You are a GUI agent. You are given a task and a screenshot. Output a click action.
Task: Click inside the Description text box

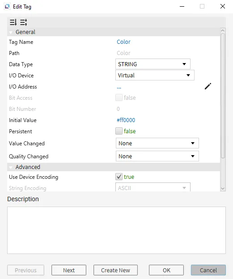pos(116,230)
